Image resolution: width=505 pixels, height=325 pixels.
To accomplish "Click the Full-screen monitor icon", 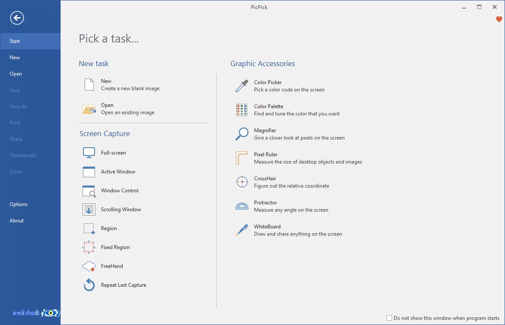I will 89,153.
